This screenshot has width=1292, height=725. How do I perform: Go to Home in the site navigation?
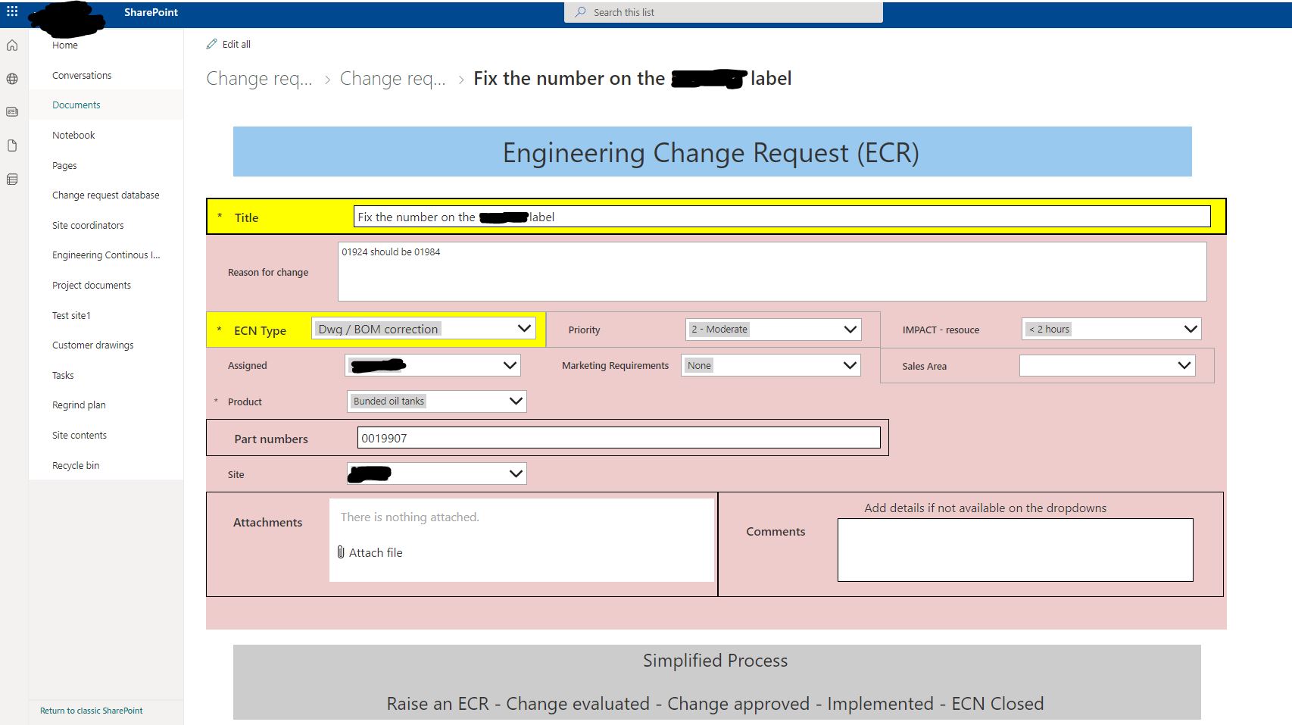click(x=65, y=45)
